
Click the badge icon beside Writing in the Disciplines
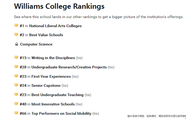[x=16, y=57]
